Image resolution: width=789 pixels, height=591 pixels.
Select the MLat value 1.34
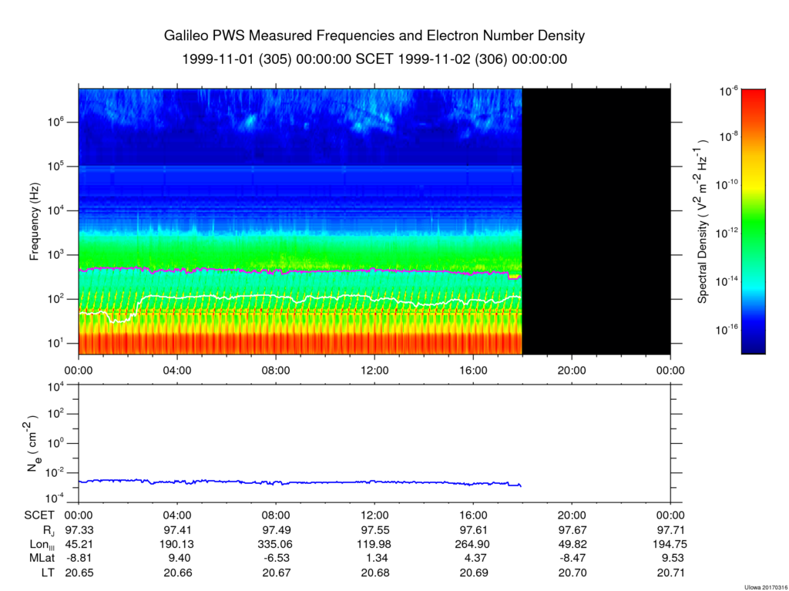tap(378, 559)
